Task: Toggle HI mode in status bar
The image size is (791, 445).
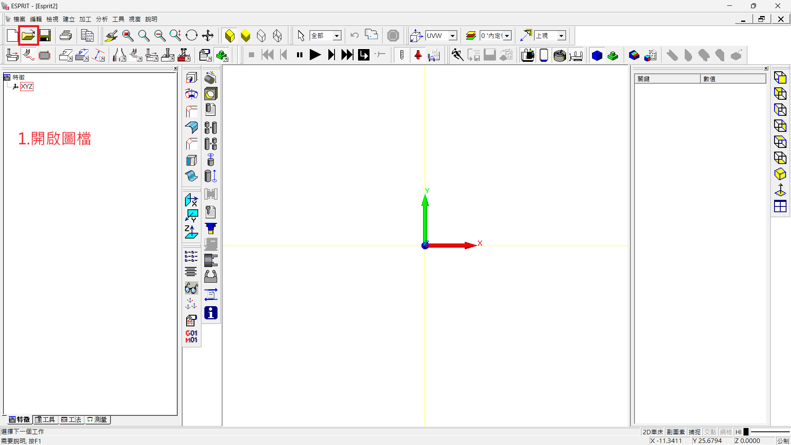Action: click(x=738, y=432)
